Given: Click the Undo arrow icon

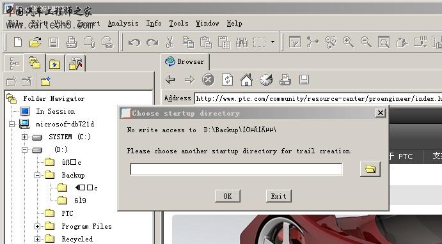Looking at the screenshot, I should tap(134, 43).
